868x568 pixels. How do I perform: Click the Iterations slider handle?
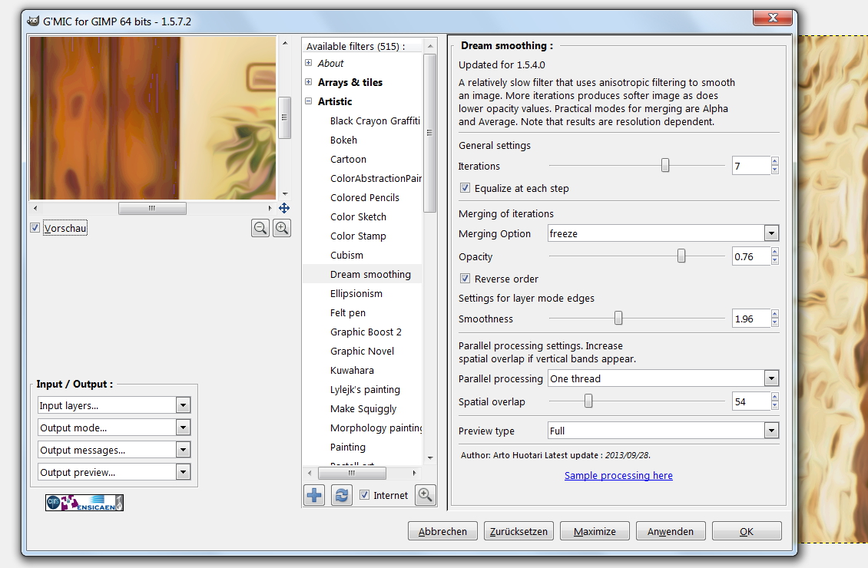pyautogui.click(x=665, y=165)
